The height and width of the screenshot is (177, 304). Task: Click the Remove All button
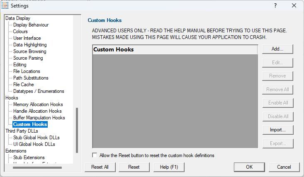(277, 90)
